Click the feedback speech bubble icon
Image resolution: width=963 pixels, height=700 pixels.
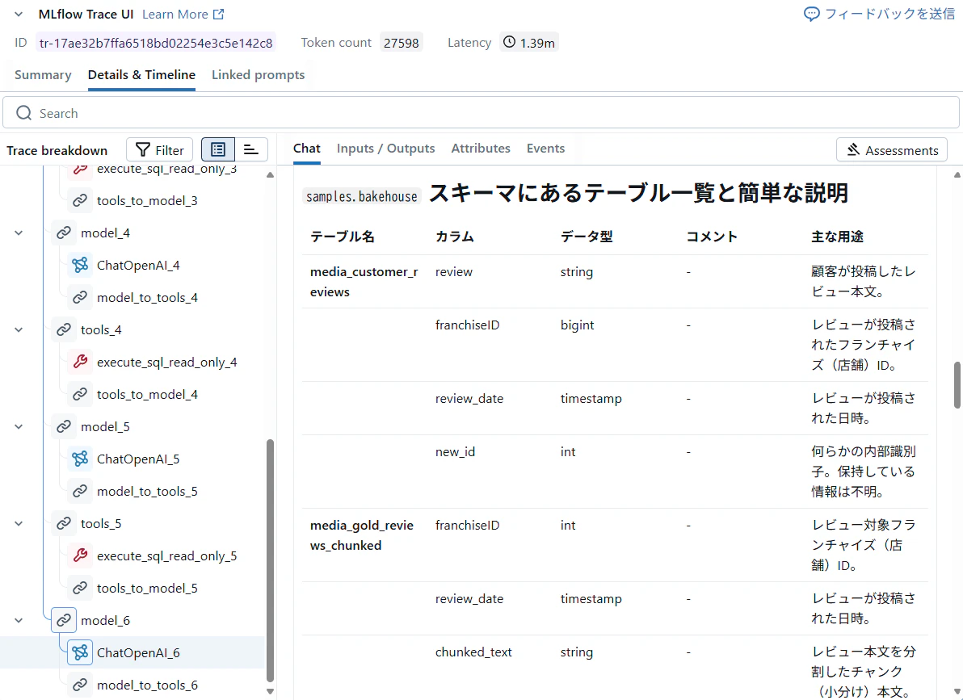tap(812, 14)
